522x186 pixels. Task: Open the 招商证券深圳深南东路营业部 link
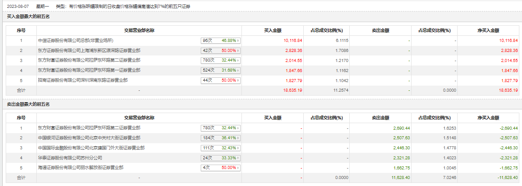click(x=83, y=80)
